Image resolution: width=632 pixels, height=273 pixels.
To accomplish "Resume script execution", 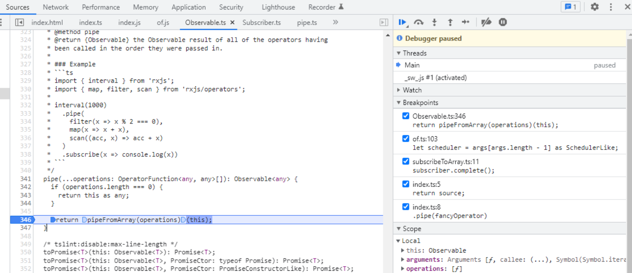I will pyautogui.click(x=402, y=22).
